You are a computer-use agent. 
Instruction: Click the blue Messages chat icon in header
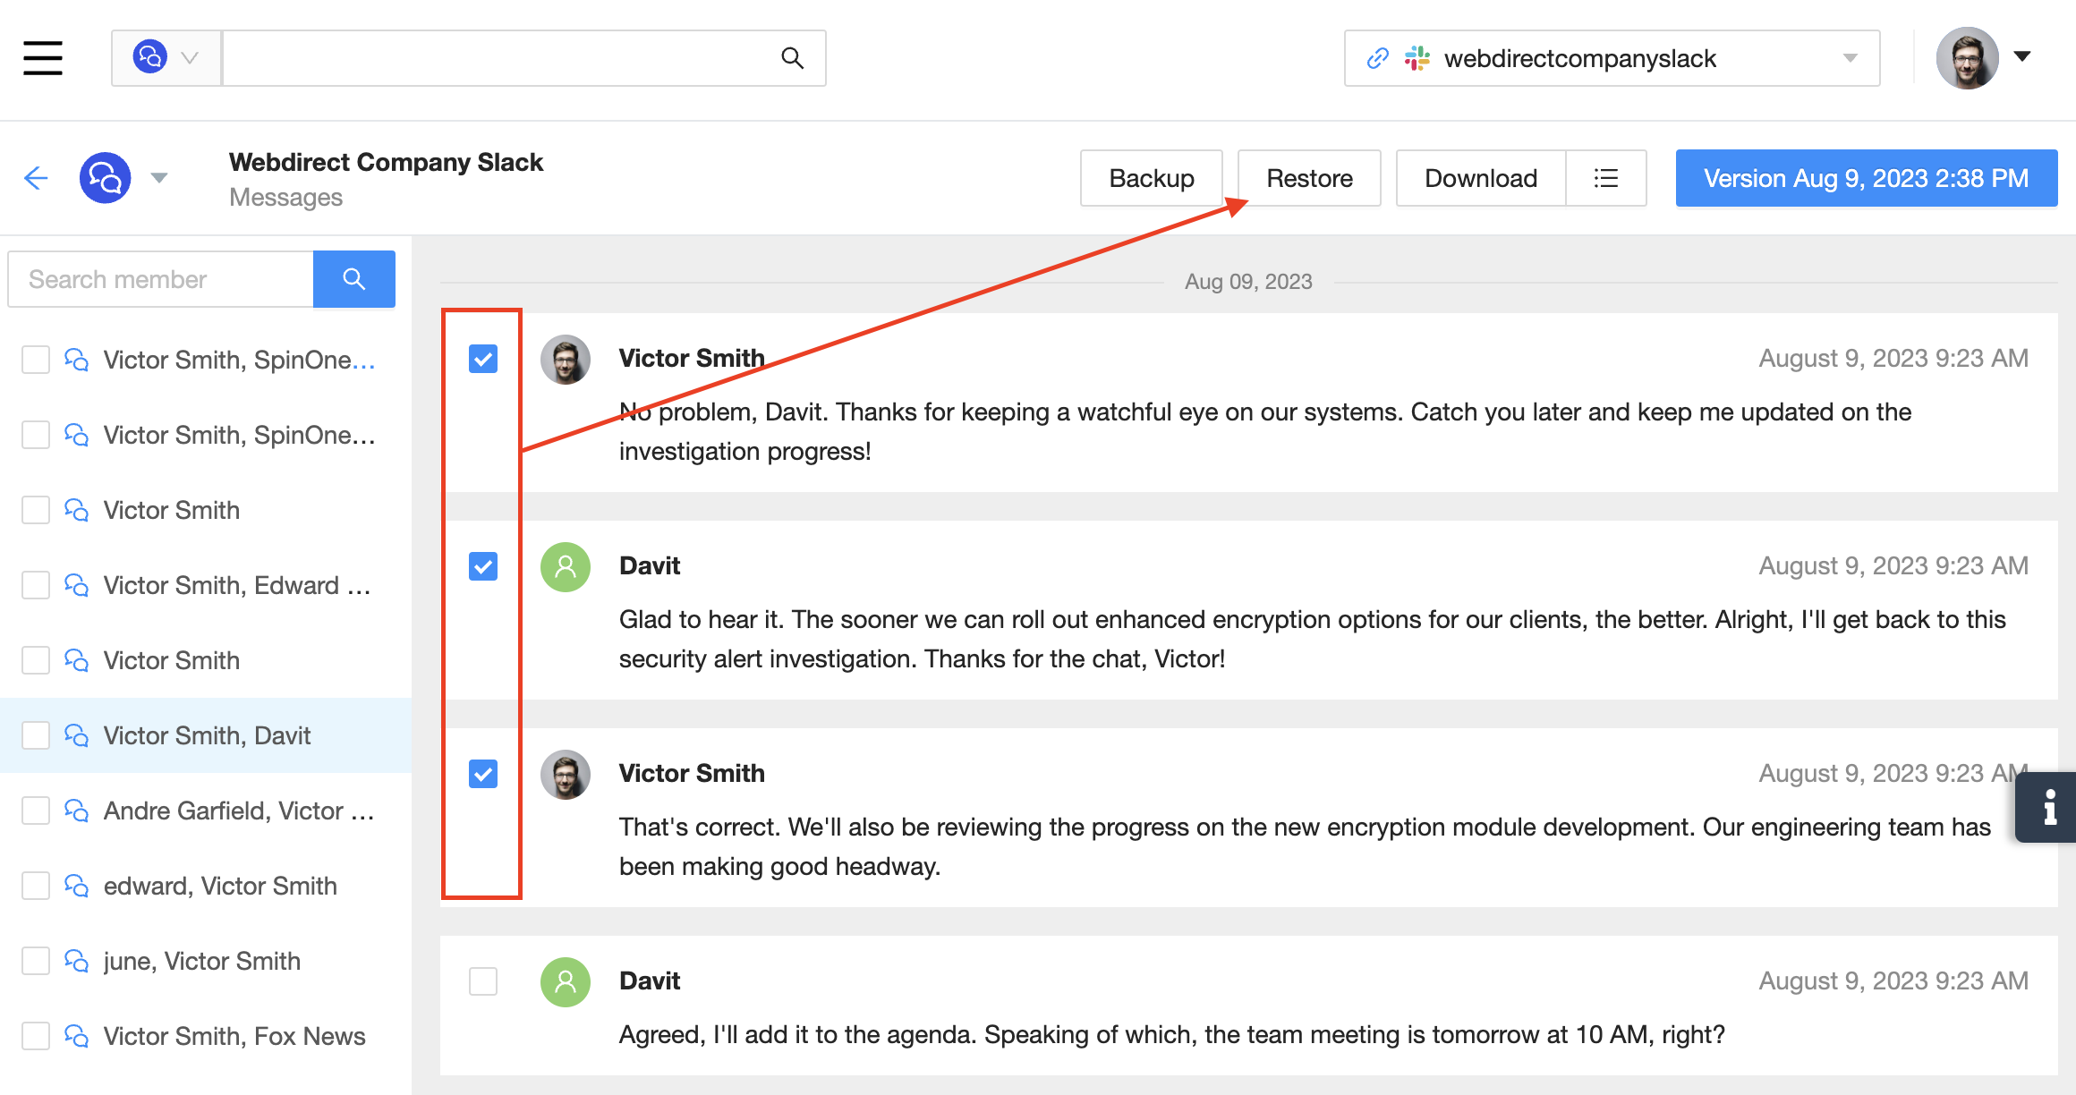click(106, 178)
